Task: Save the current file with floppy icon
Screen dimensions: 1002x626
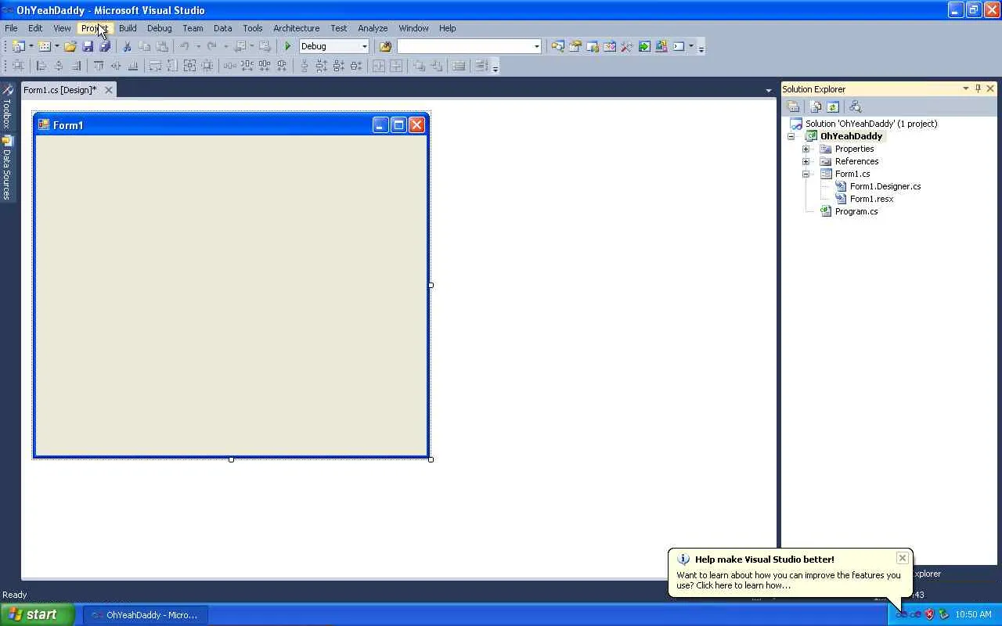Action: click(x=88, y=46)
